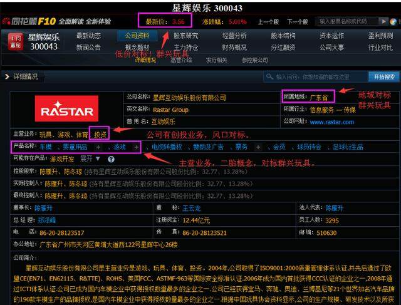Select 发行相关 sub-tab
The height and width of the screenshot is (305, 401).
(x=216, y=60)
